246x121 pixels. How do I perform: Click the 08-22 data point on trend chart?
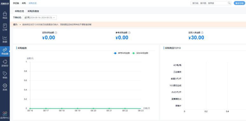(x=125, y=108)
